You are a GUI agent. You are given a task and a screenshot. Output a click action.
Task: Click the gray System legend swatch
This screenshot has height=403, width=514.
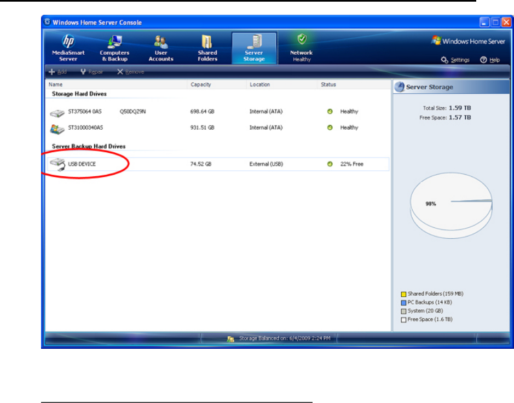pyautogui.click(x=403, y=311)
